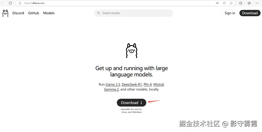The height and width of the screenshot is (132, 262).
Task: Open the translate page icon in address bar
Action: 217,3
